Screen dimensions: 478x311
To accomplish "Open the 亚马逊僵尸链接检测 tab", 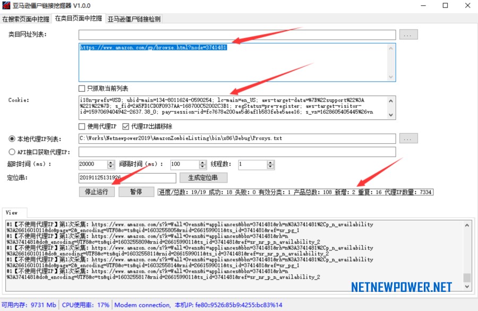I will click(134, 19).
